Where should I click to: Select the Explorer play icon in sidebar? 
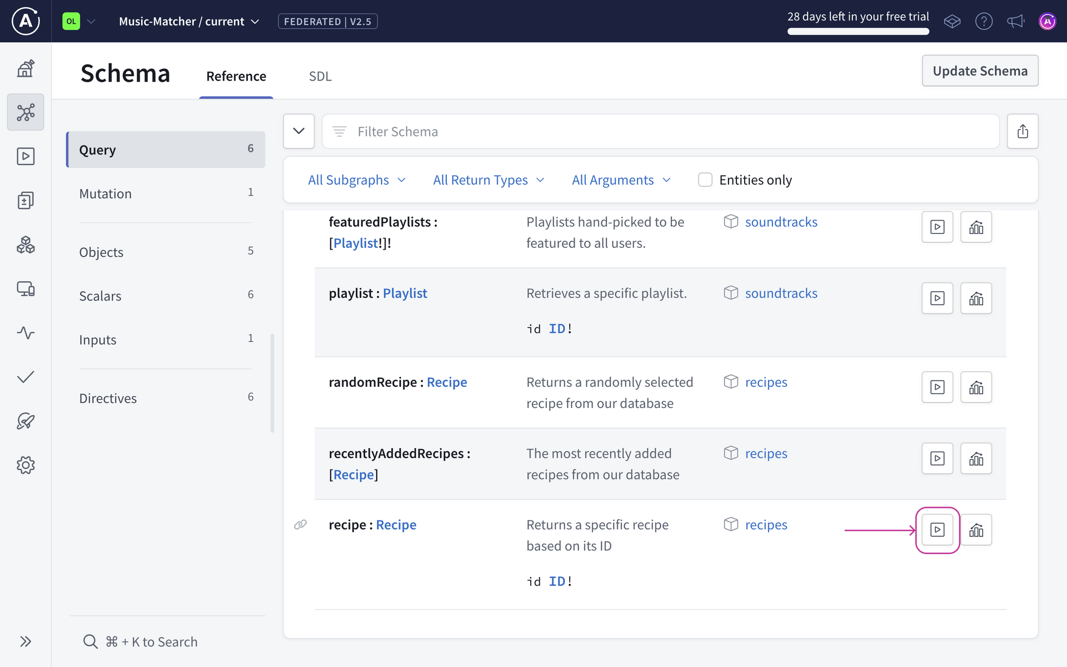26,156
